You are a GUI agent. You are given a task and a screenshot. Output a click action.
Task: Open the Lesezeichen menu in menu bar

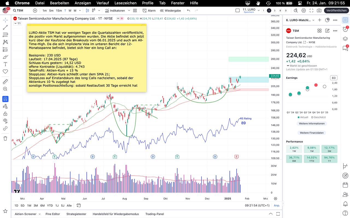(x=126, y=3)
